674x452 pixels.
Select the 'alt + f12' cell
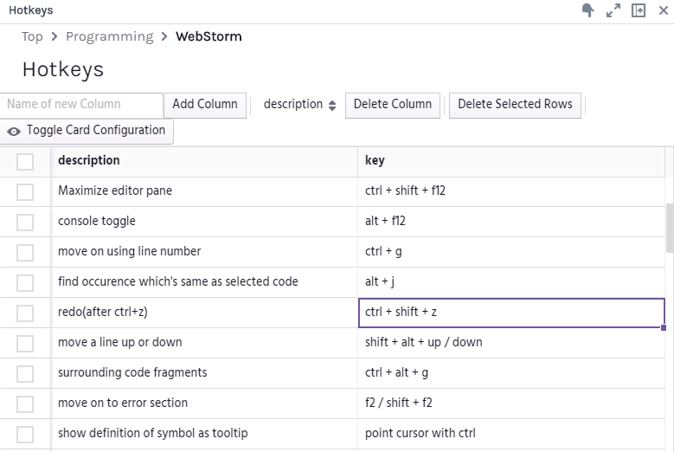tap(511, 222)
